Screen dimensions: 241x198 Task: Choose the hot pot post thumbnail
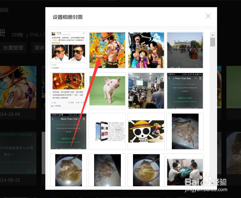tap(68, 91)
